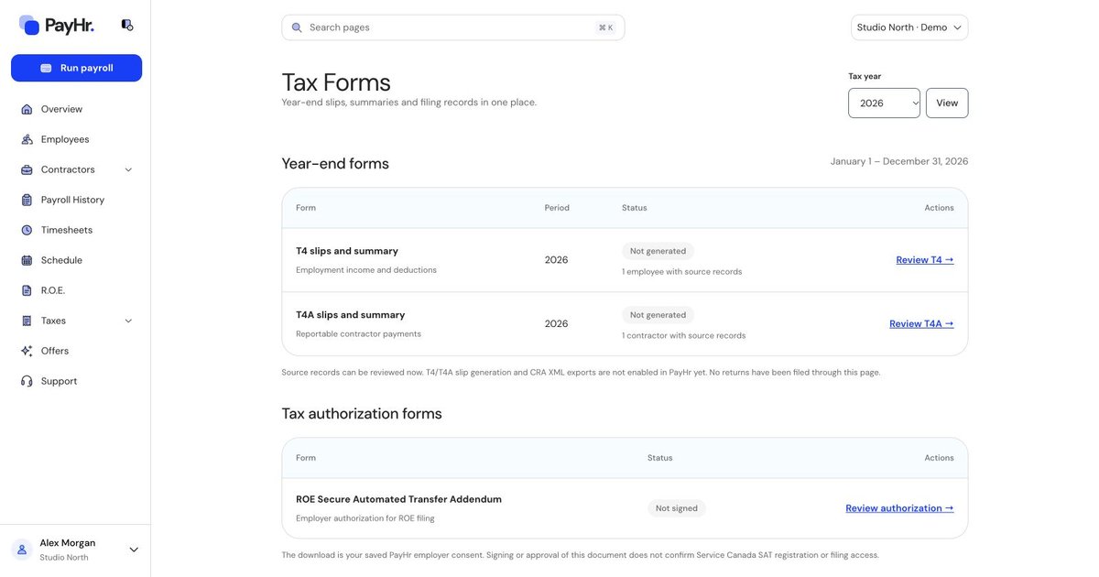Click the Not signed status badge
1099x577 pixels.
[676, 508]
